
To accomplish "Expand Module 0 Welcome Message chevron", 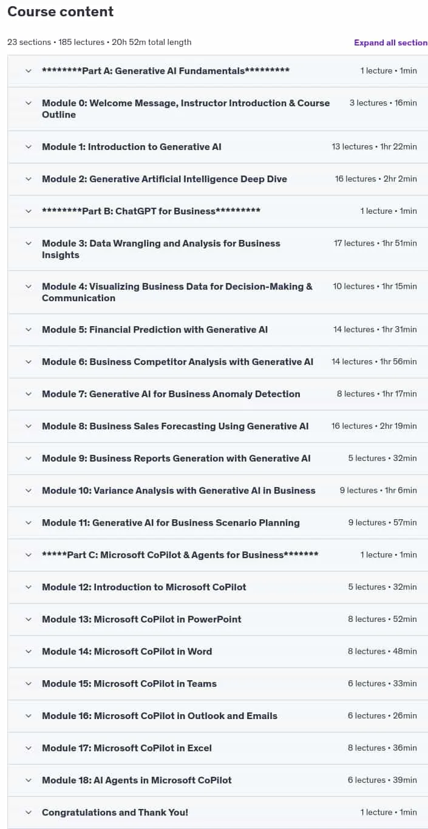I will pos(28,103).
